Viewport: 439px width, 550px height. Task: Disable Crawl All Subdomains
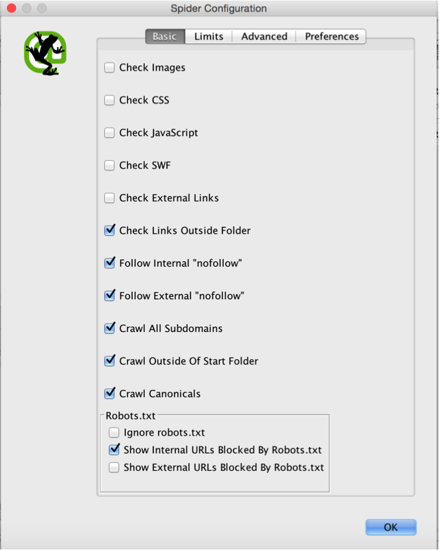pyautogui.click(x=110, y=328)
